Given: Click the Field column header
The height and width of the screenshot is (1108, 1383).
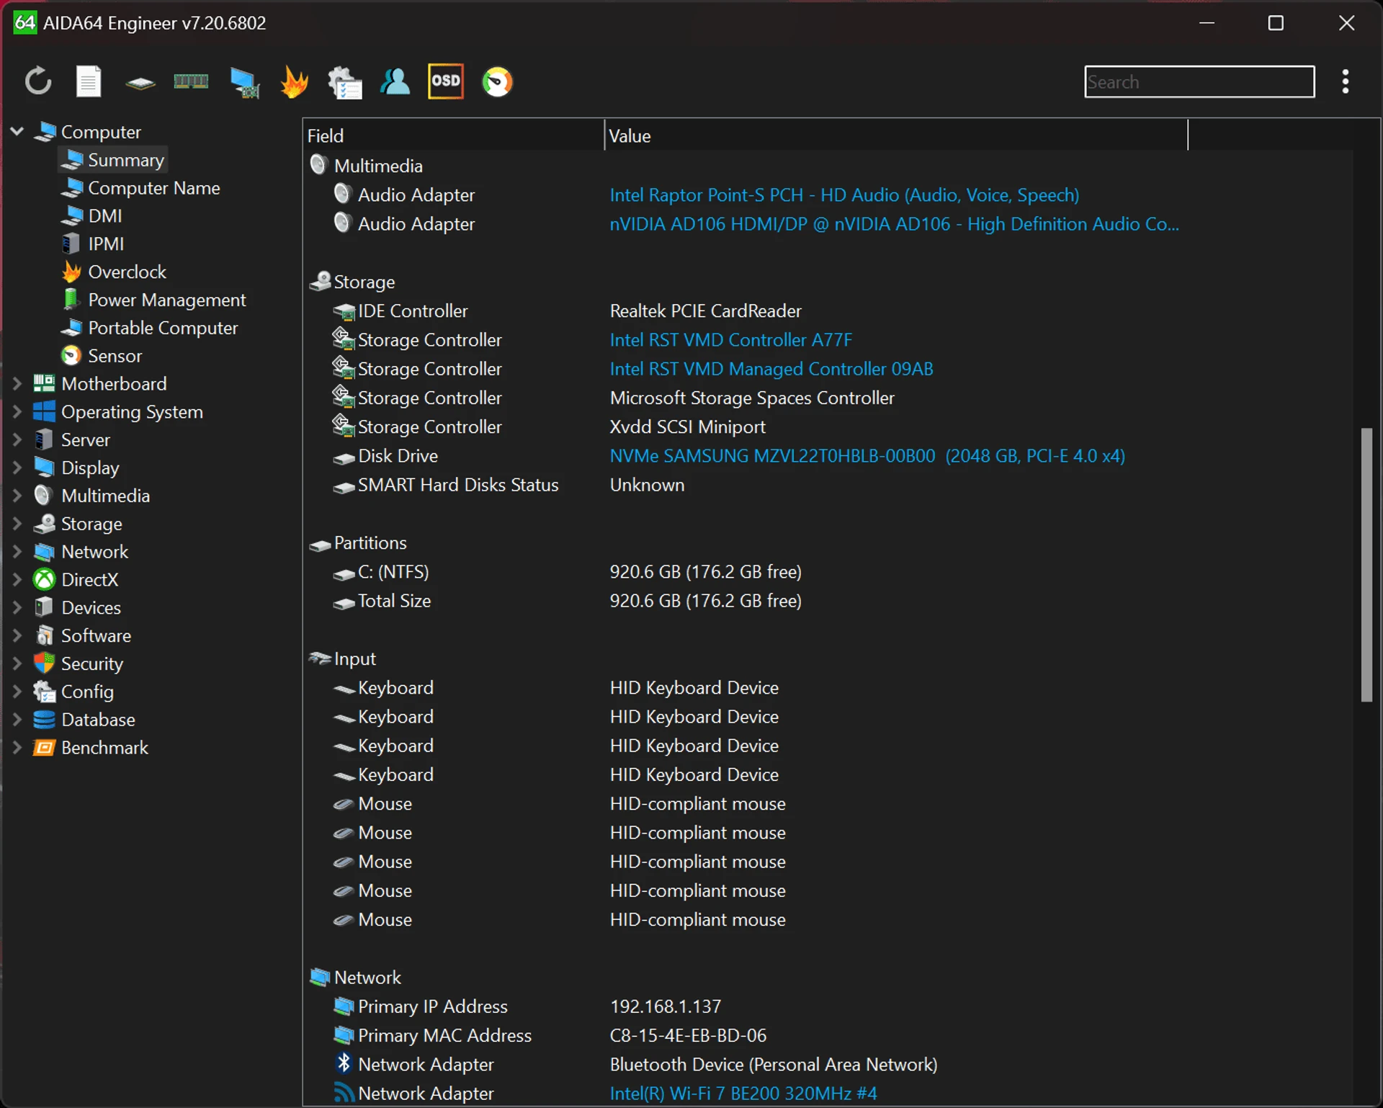Looking at the screenshot, I should click(453, 135).
